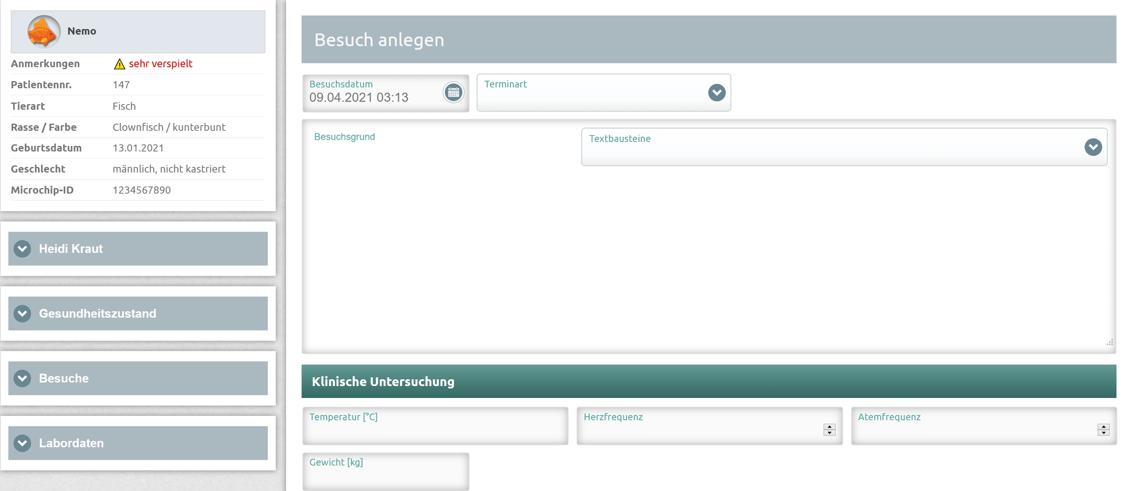Expand the Gesundheitszustand section
Viewport: 1132px width, 491px height.
(22, 314)
